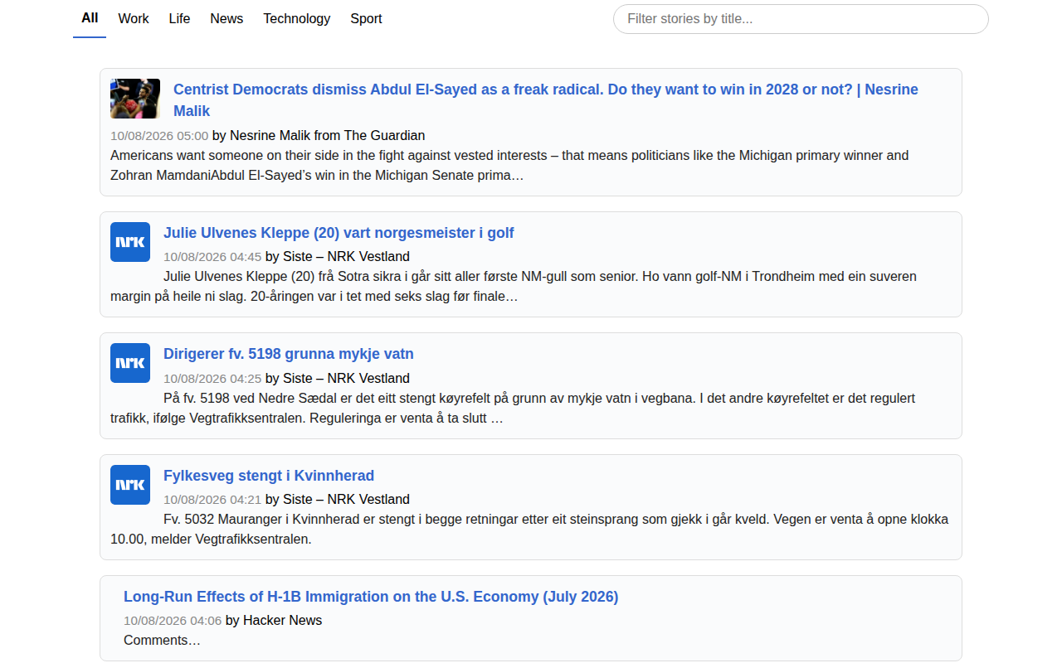Go to the News tab

(x=227, y=18)
